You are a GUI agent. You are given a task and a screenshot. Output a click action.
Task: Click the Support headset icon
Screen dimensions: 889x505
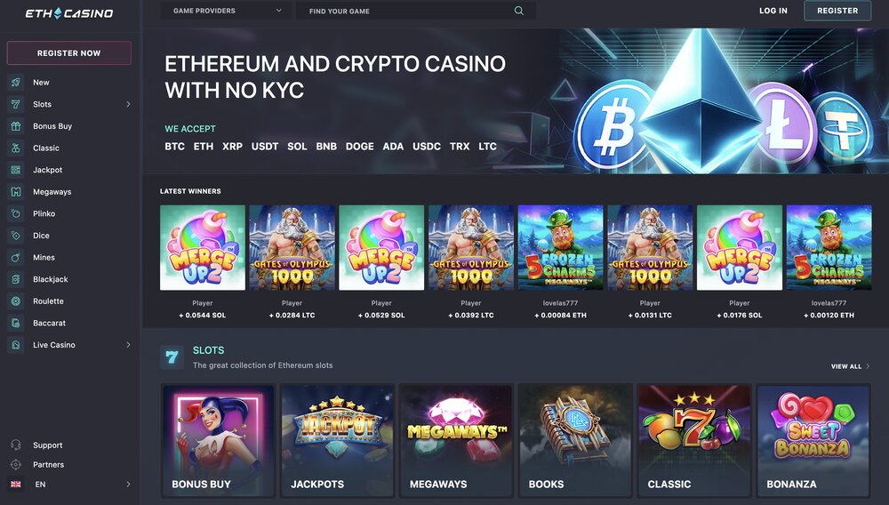(x=16, y=445)
